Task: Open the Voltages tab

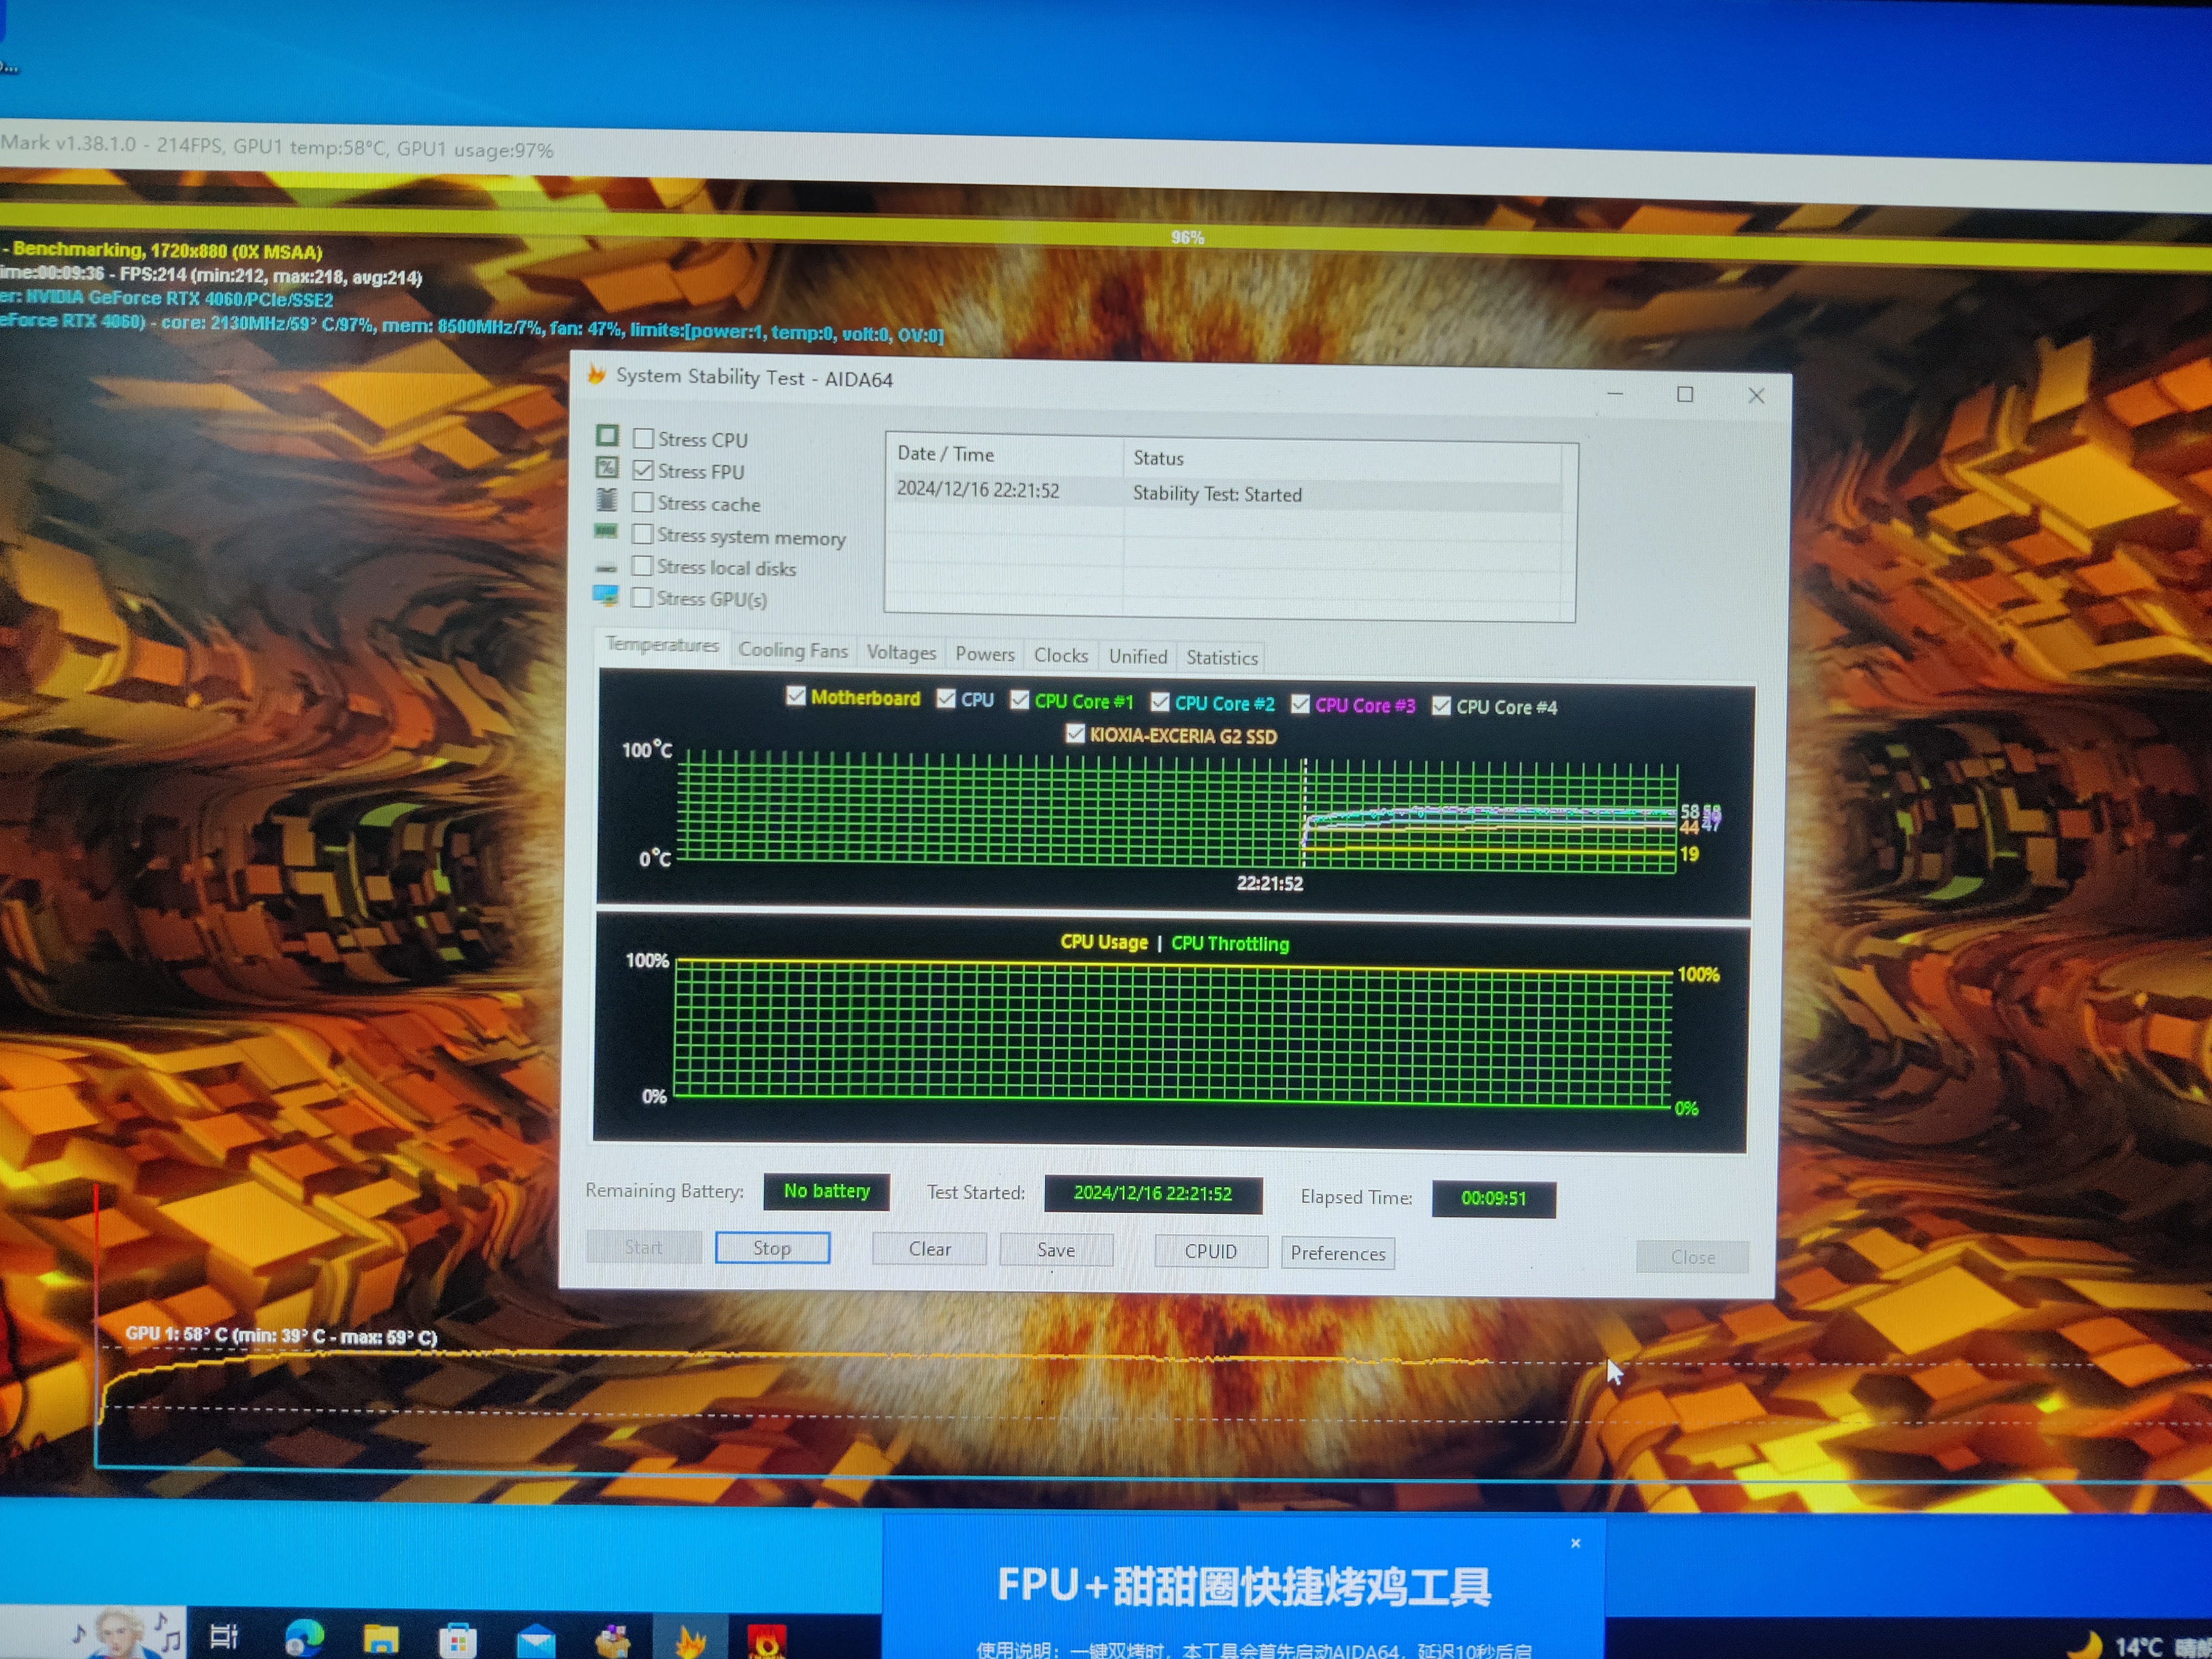Action: [901, 653]
